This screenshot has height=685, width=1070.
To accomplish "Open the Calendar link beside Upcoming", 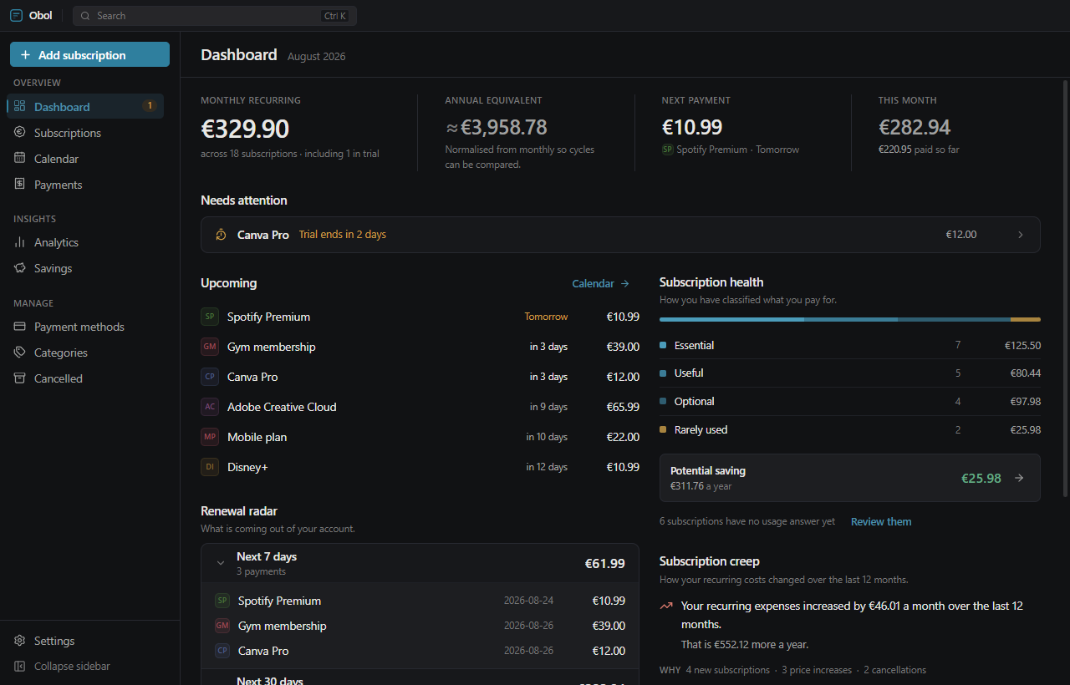I will pyautogui.click(x=601, y=283).
